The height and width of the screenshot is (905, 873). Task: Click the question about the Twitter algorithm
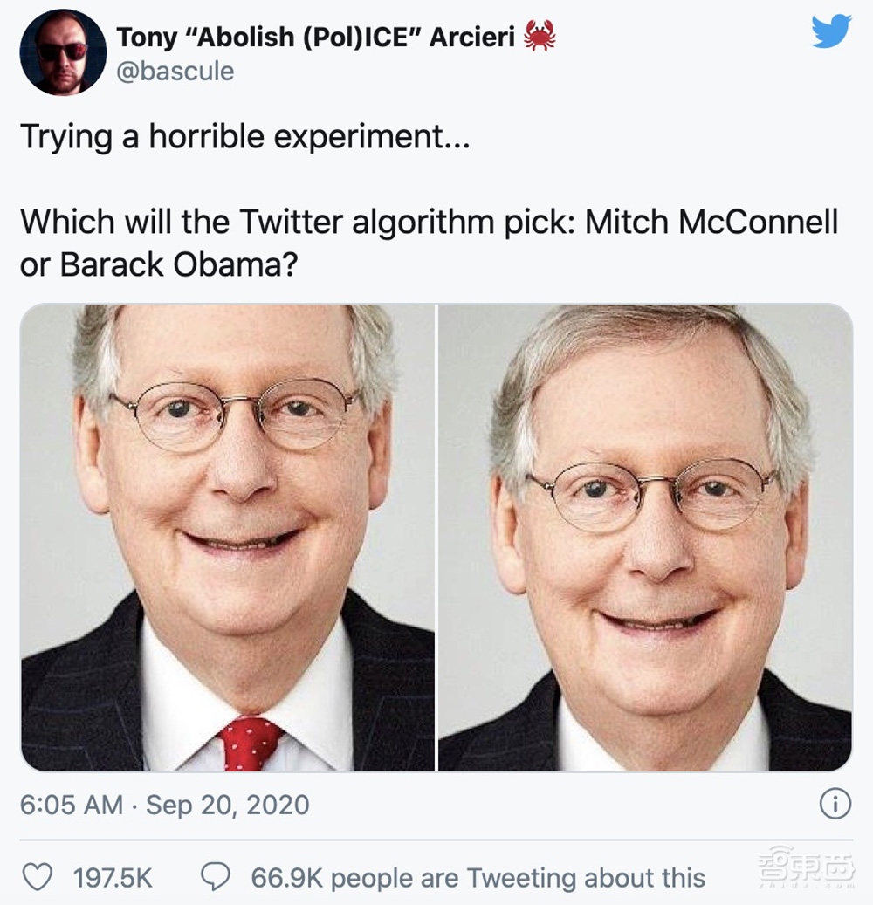[x=432, y=243]
